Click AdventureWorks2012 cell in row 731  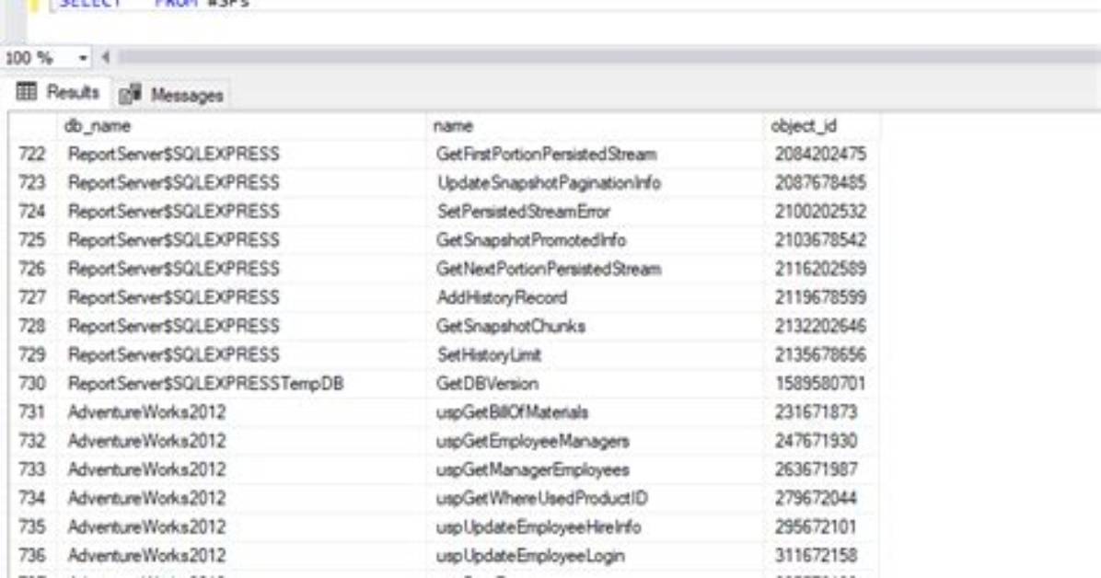coord(241,412)
